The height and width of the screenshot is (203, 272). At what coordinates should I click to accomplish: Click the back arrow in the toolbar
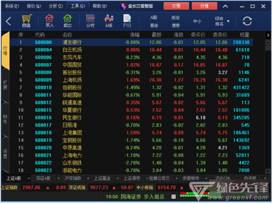point(8,21)
